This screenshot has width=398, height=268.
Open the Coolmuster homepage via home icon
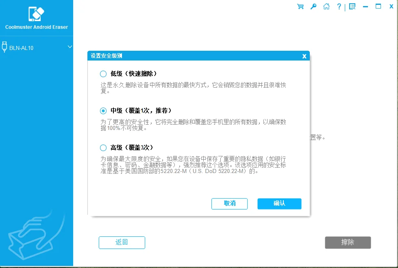(326, 6)
